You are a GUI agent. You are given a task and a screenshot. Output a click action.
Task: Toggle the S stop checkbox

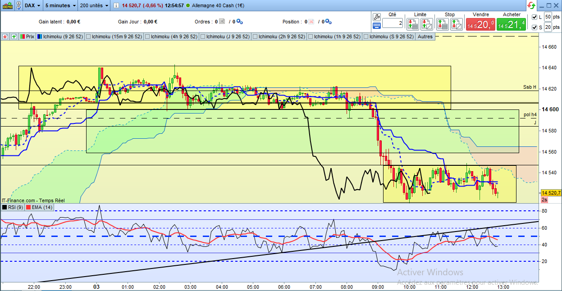(535, 28)
